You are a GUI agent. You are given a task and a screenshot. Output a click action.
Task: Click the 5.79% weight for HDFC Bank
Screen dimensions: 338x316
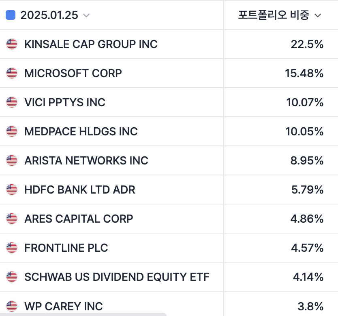tap(307, 190)
